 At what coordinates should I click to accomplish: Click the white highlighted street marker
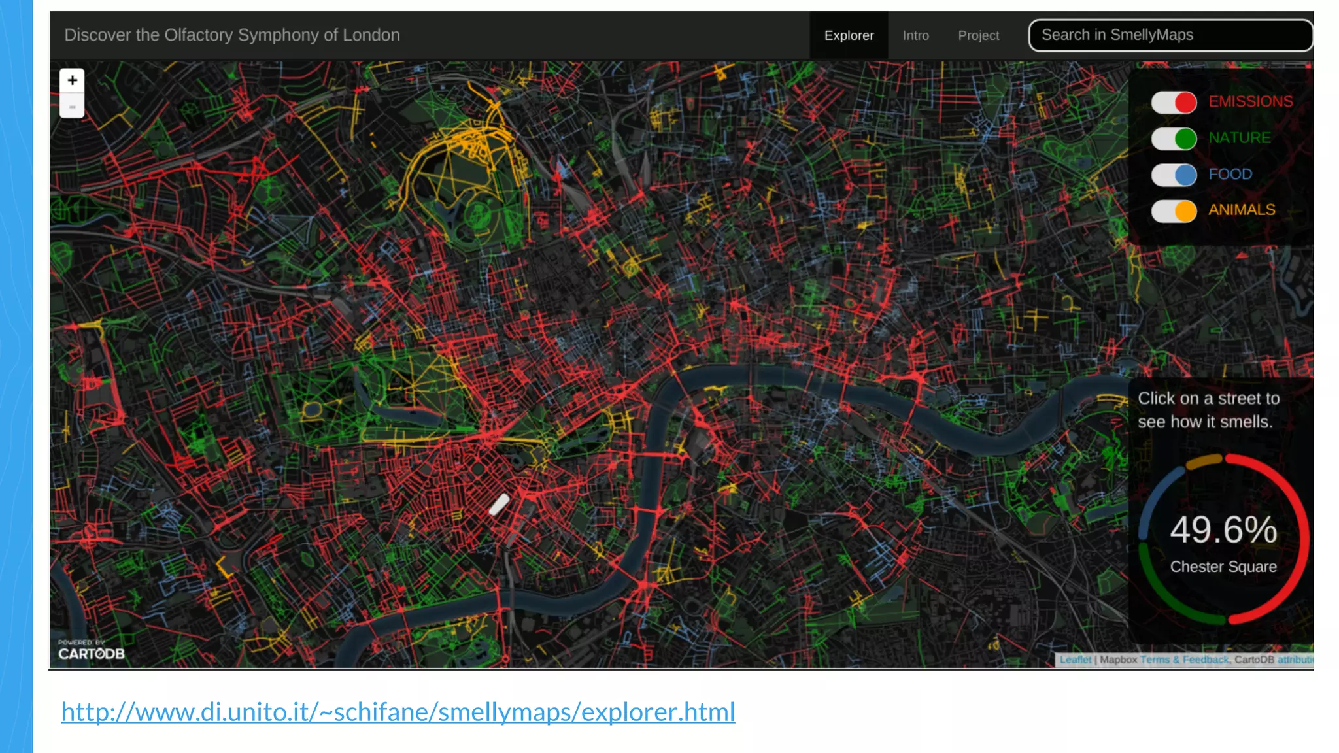point(499,505)
